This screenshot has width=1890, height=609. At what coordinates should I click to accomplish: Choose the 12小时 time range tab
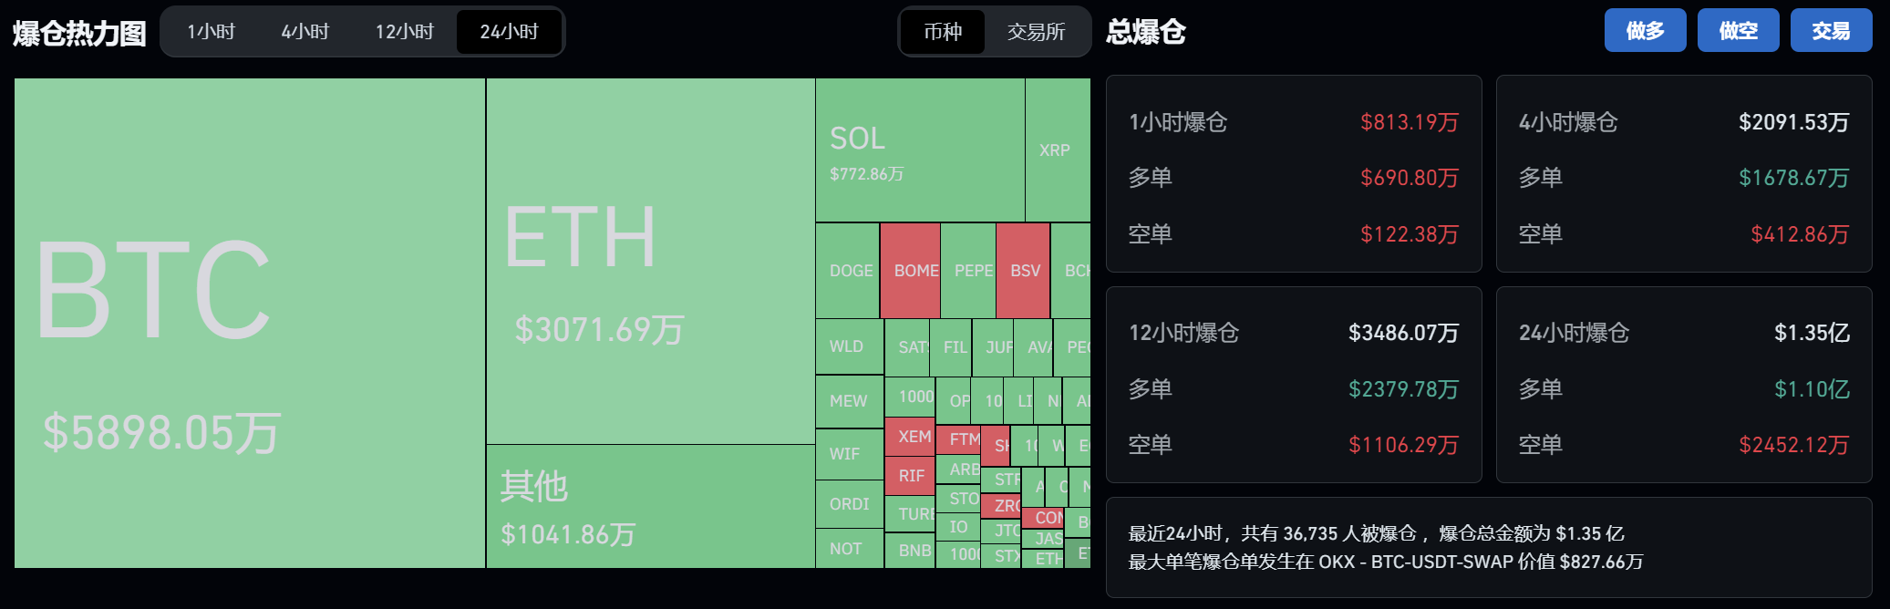pos(405,32)
